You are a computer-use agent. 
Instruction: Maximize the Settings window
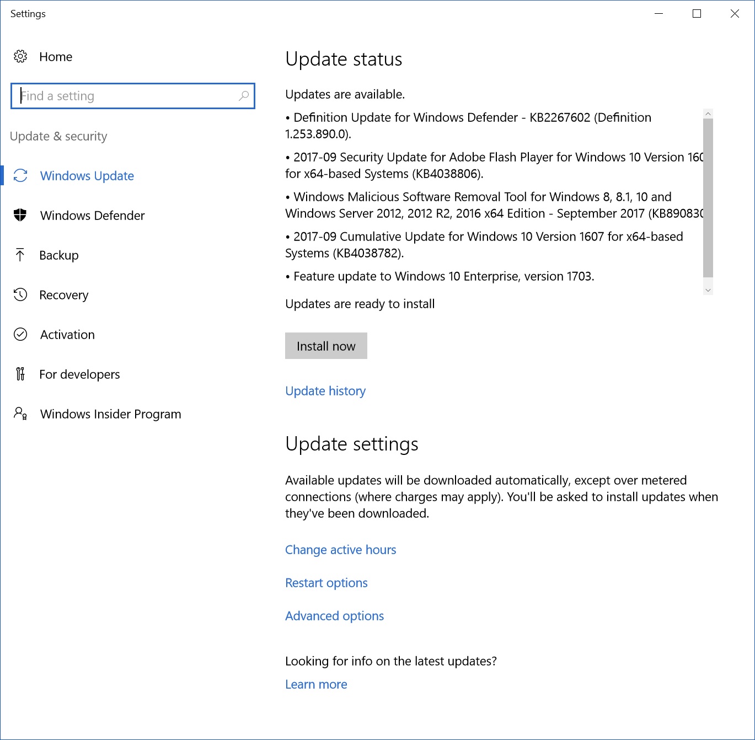pyautogui.click(x=697, y=14)
